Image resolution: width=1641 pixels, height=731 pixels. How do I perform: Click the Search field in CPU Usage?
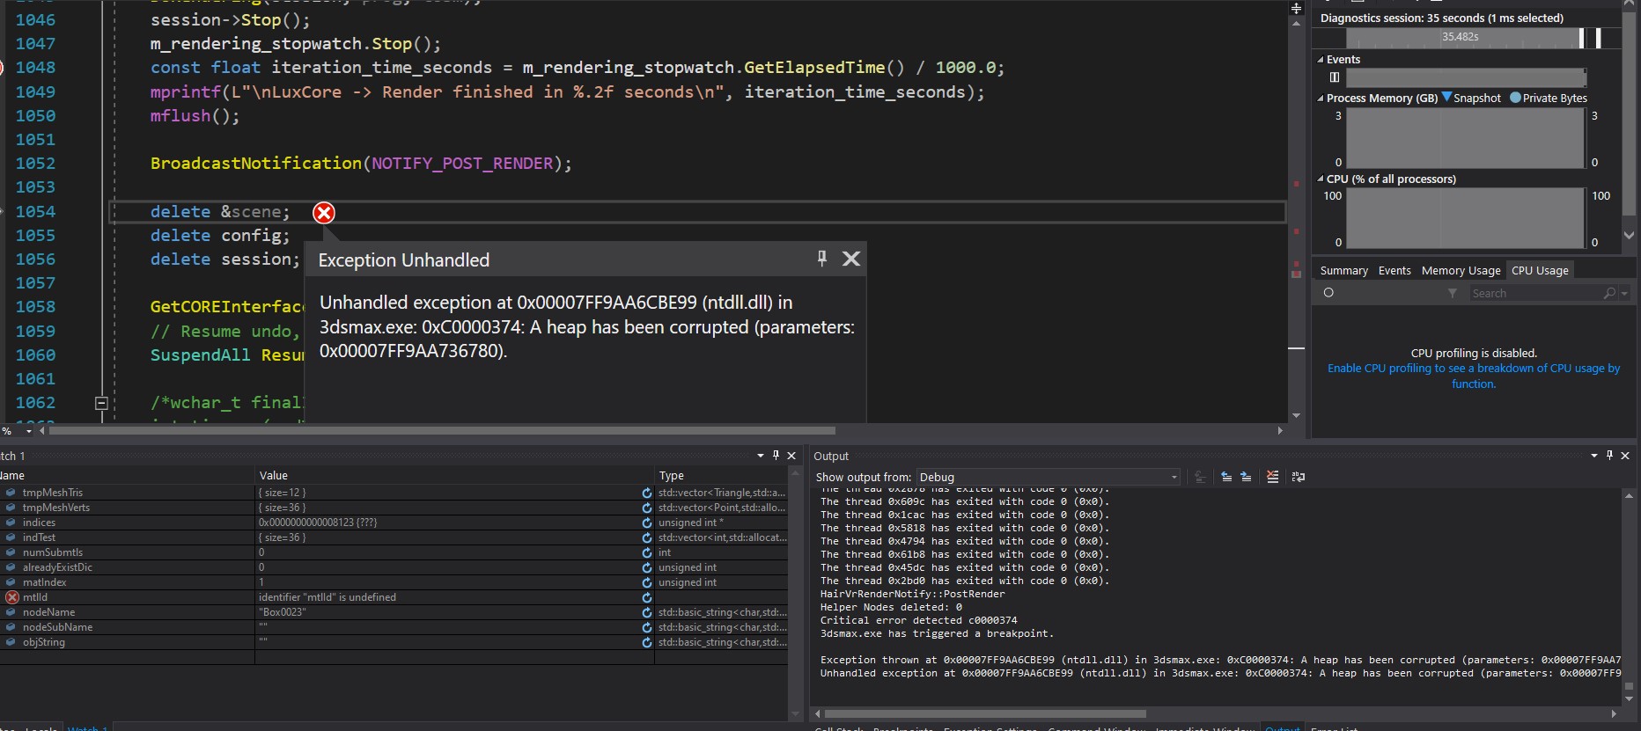click(1535, 294)
